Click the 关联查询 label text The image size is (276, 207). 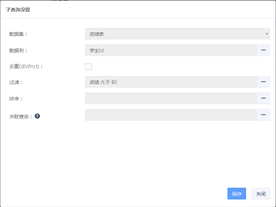click(x=21, y=117)
